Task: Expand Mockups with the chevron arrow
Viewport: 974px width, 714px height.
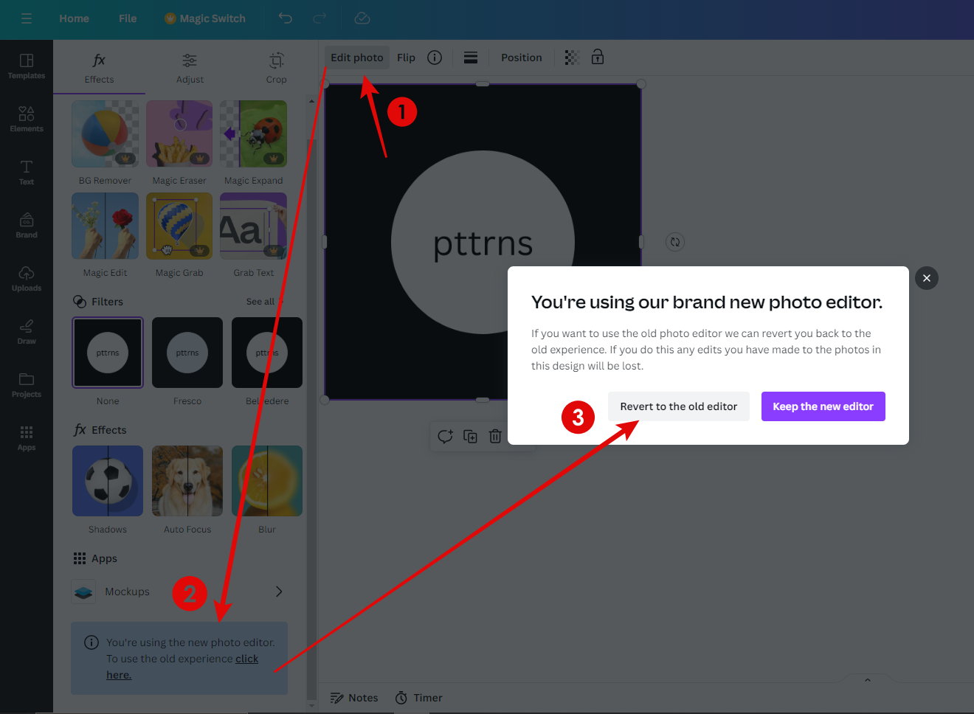Action: click(279, 592)
